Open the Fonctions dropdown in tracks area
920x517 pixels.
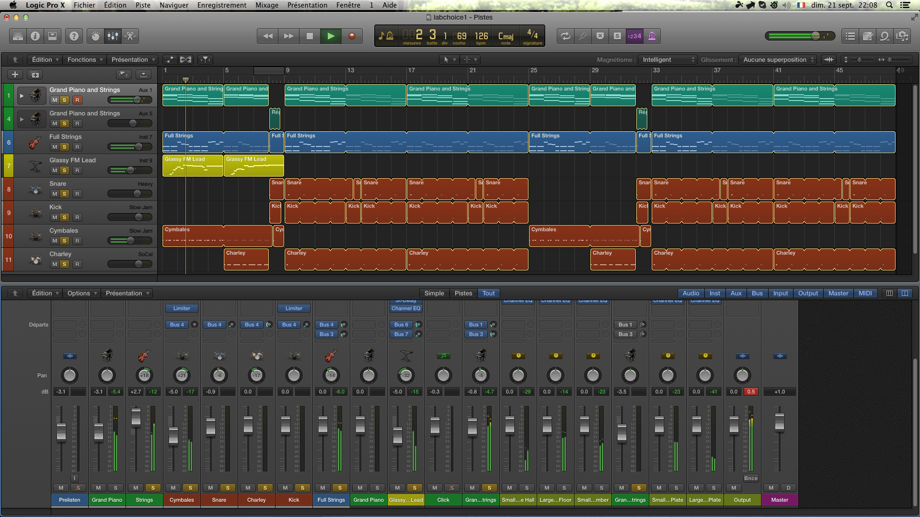click(85, 60)
